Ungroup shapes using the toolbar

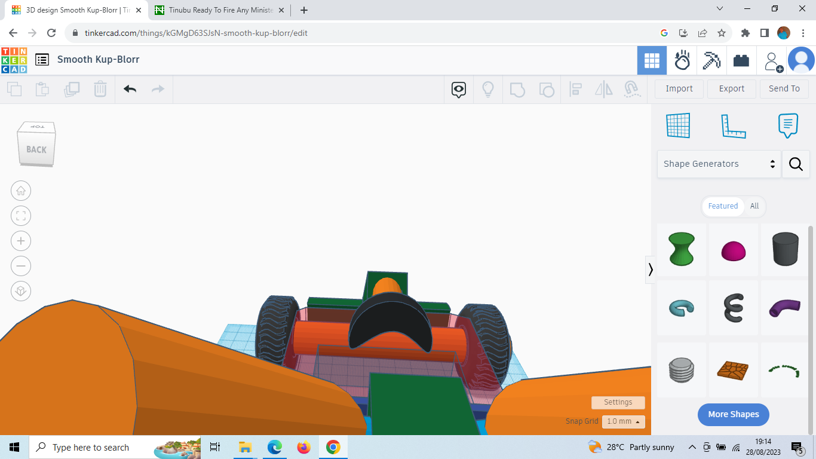click(547, 89)
